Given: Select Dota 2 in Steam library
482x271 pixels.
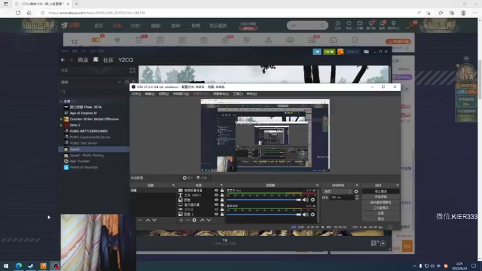Looking at the screenshot, I should coord(75,125).
